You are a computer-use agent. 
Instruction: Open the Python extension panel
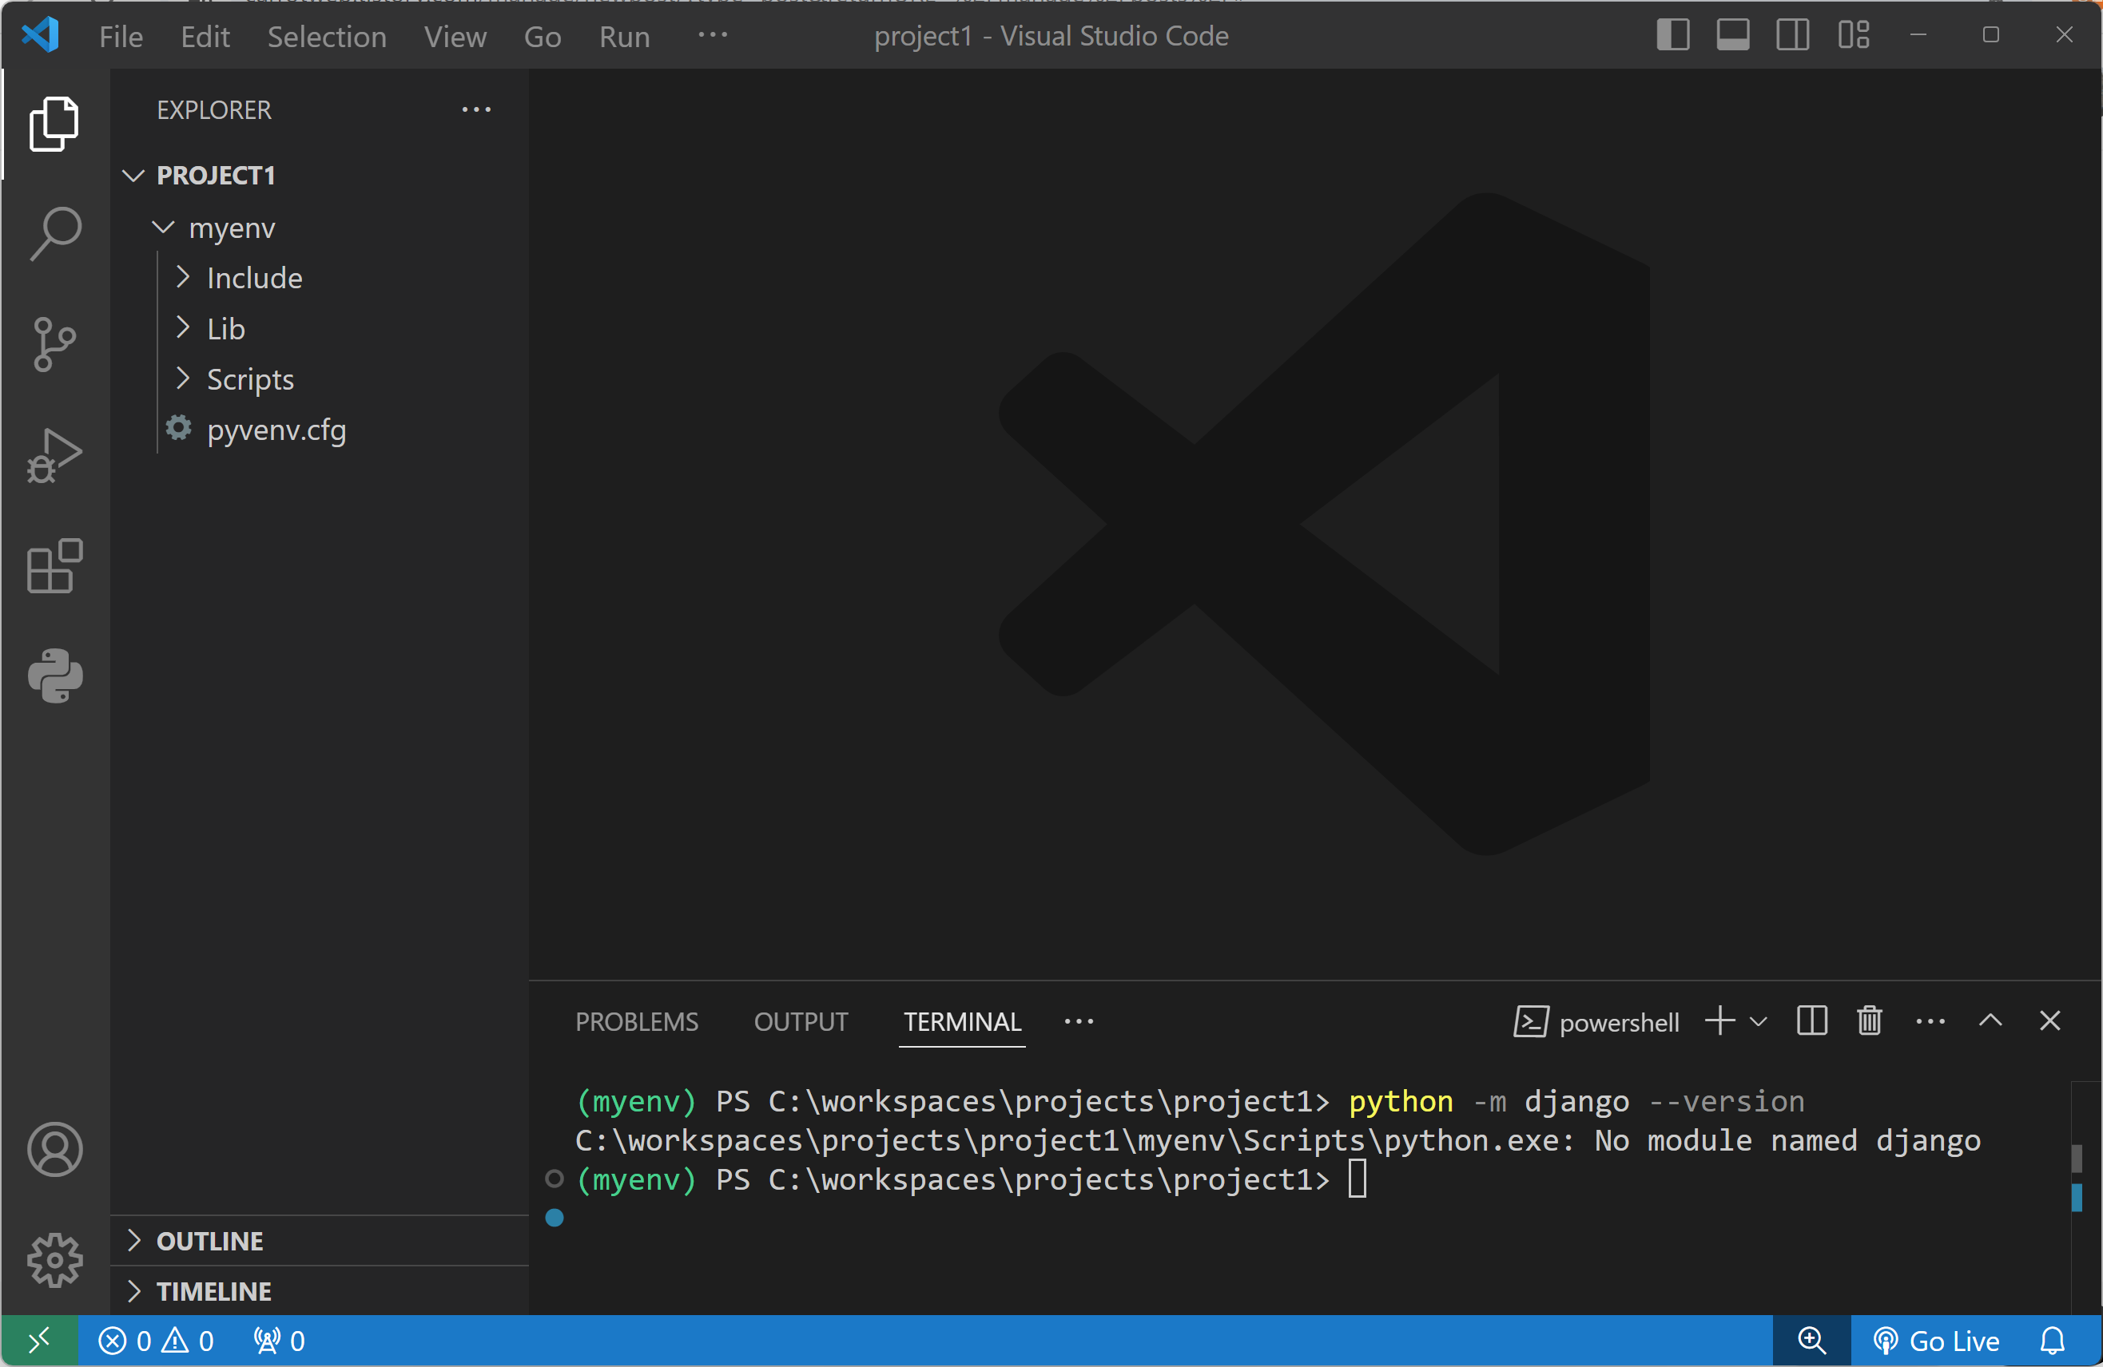[x=55, y=676]
